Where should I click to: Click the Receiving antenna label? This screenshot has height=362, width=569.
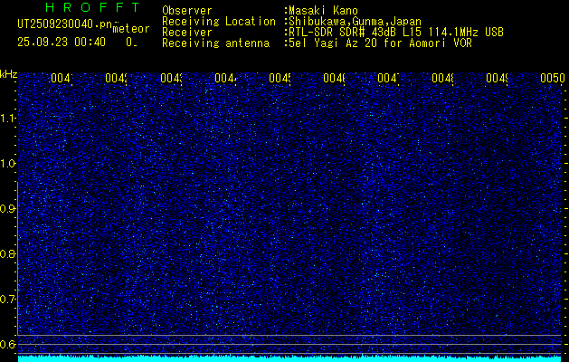coord(216,43)
